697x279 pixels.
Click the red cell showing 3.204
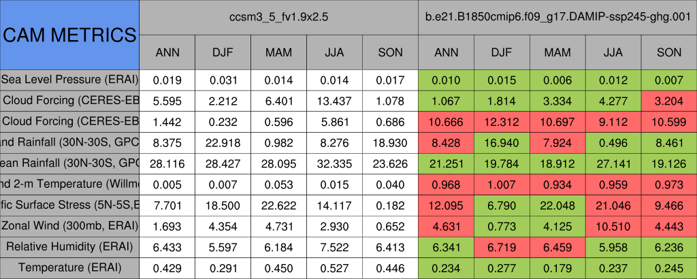(669, 101)
